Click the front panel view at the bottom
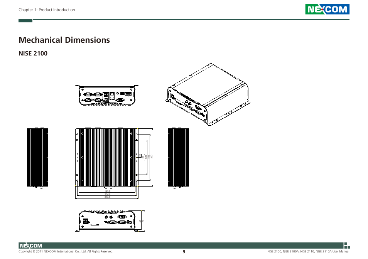368x259 pixels. pos(108,220)
